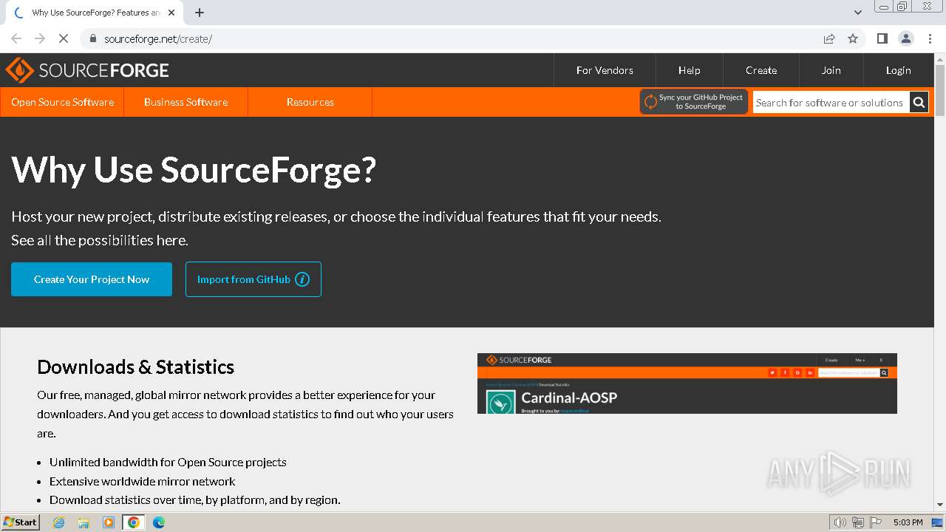Go back to the previous page
The height and width of the screenshot is (532, 946).
point(16,38)
